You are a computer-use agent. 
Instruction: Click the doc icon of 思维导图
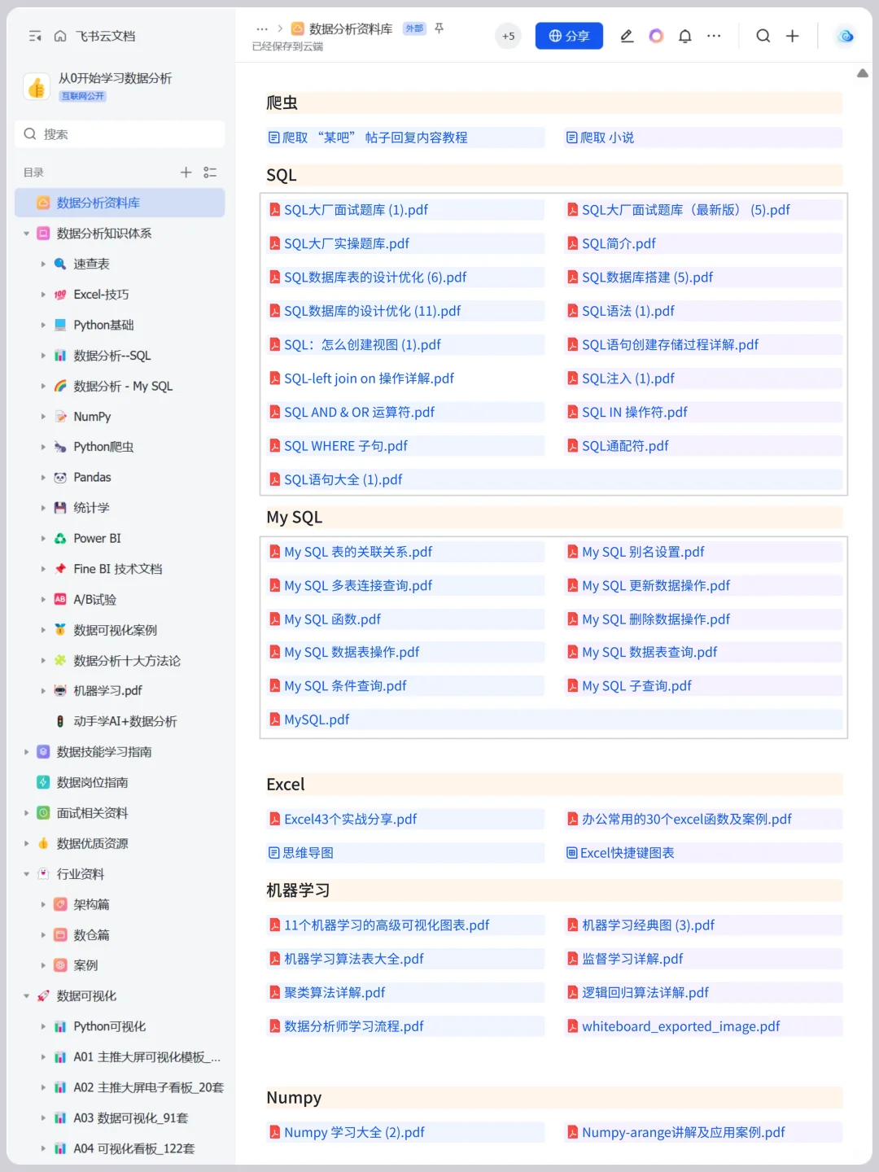(274, 853)
